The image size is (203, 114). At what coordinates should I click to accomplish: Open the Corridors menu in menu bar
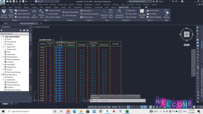tap(107, 4)
